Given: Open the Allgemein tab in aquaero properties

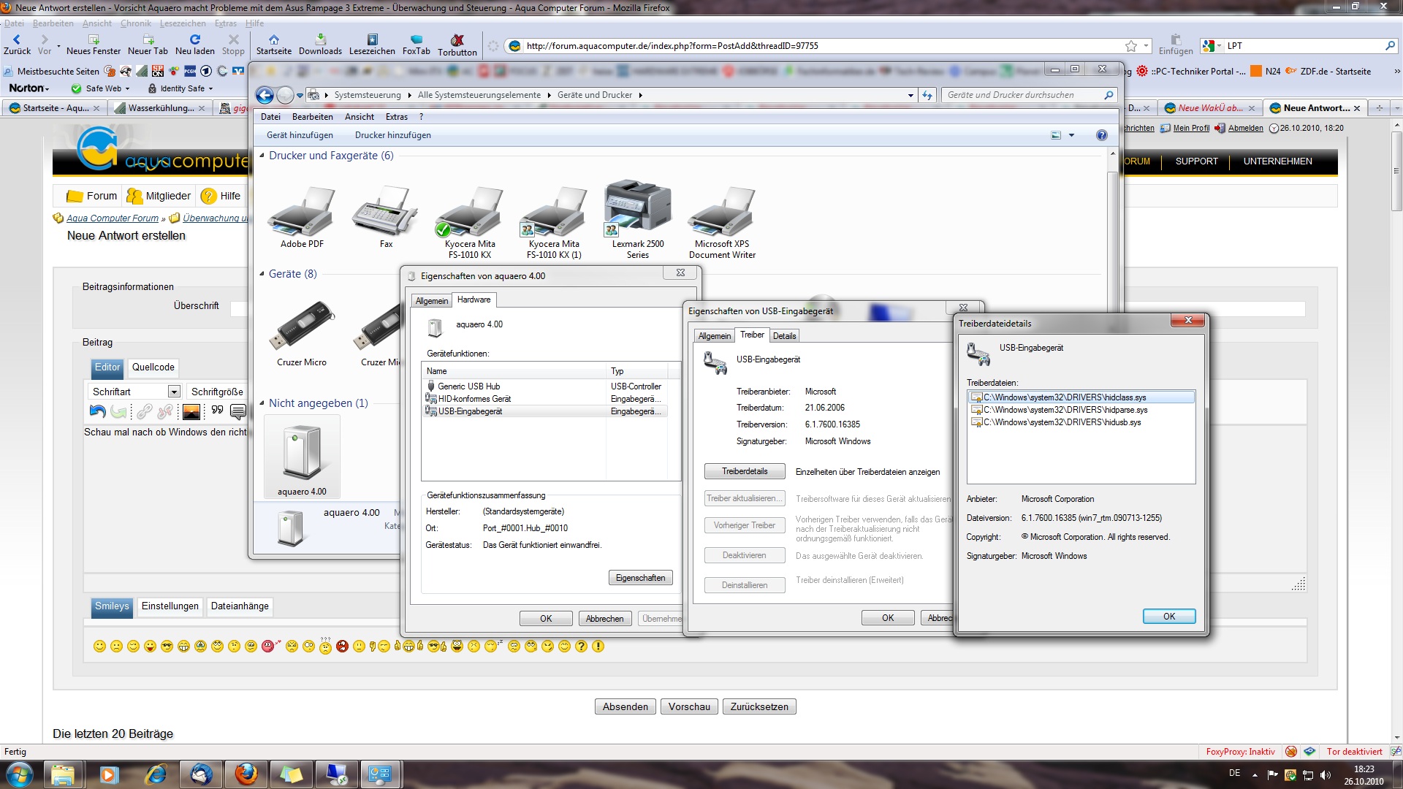Looking at the screenshot, I should click(x=431, y=301).
